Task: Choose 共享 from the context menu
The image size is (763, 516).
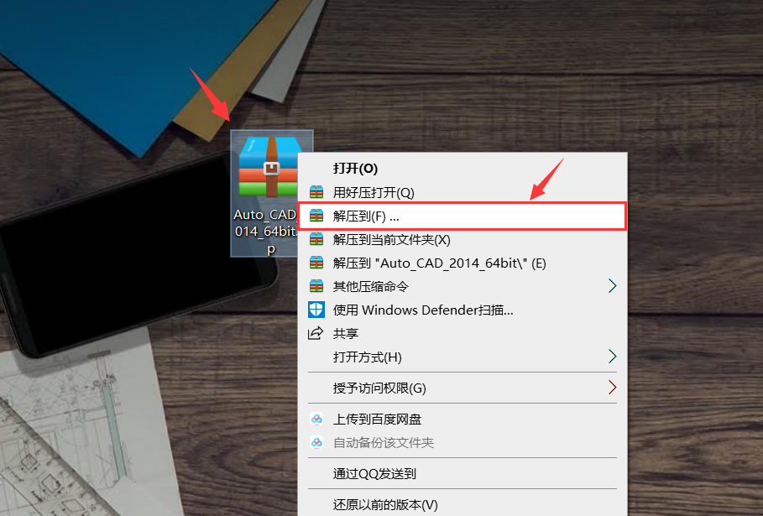Action: pyautogui.click(x=463, y=333)
